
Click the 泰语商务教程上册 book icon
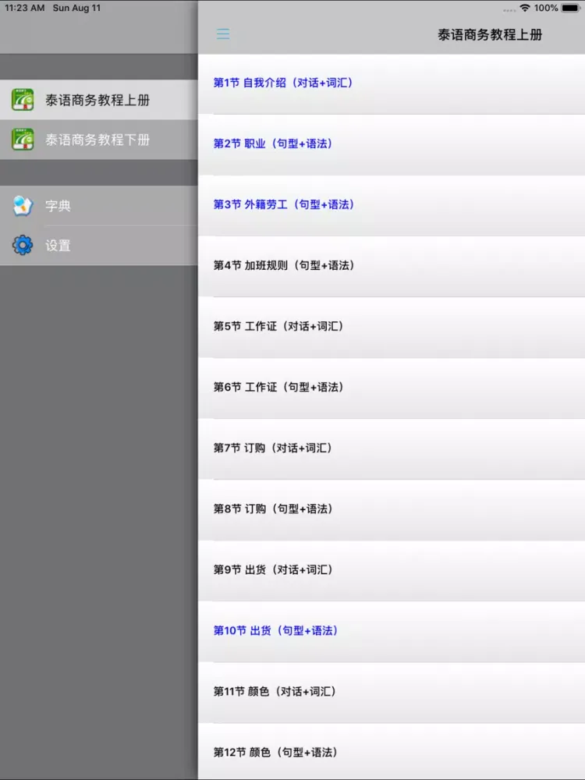click(x=23, y=100)
